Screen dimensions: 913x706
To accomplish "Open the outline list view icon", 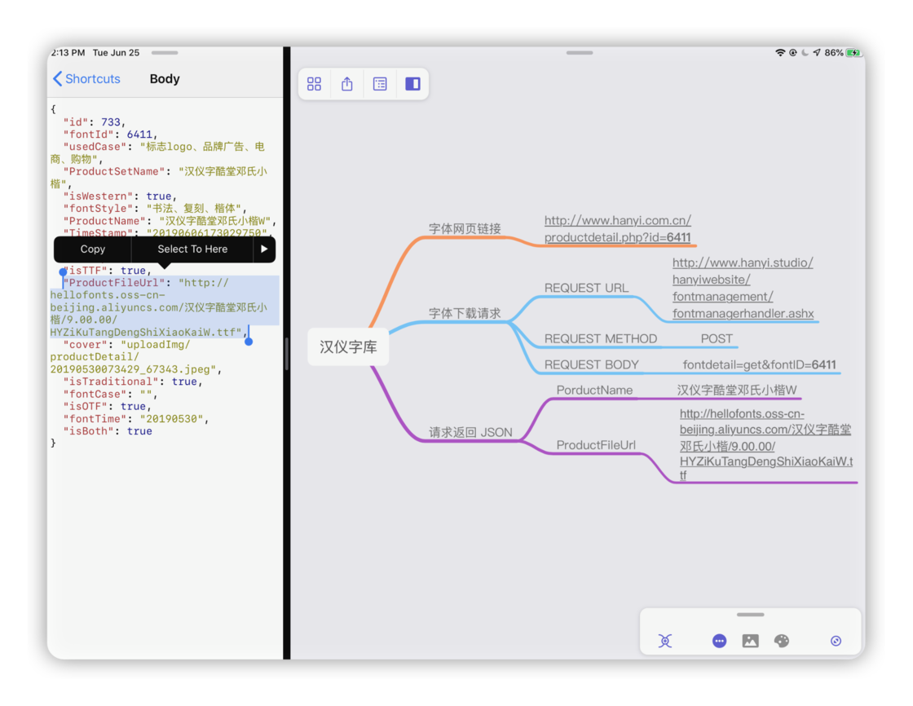I will click(x=380, y=84).
